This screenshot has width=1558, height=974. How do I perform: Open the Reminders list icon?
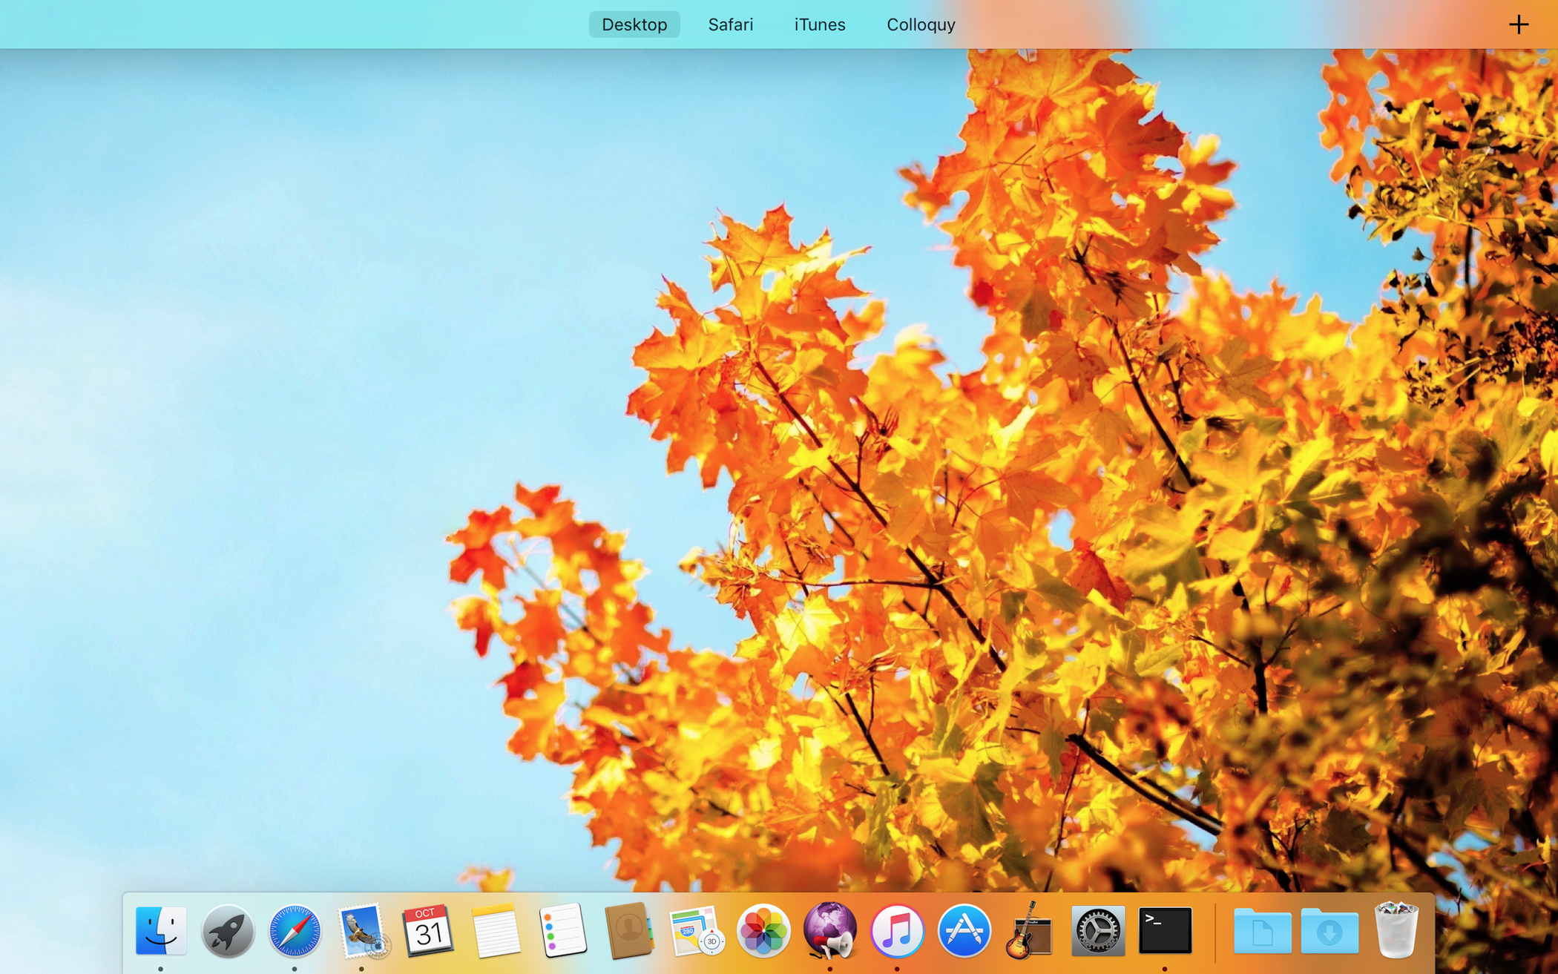pos(562,930)
